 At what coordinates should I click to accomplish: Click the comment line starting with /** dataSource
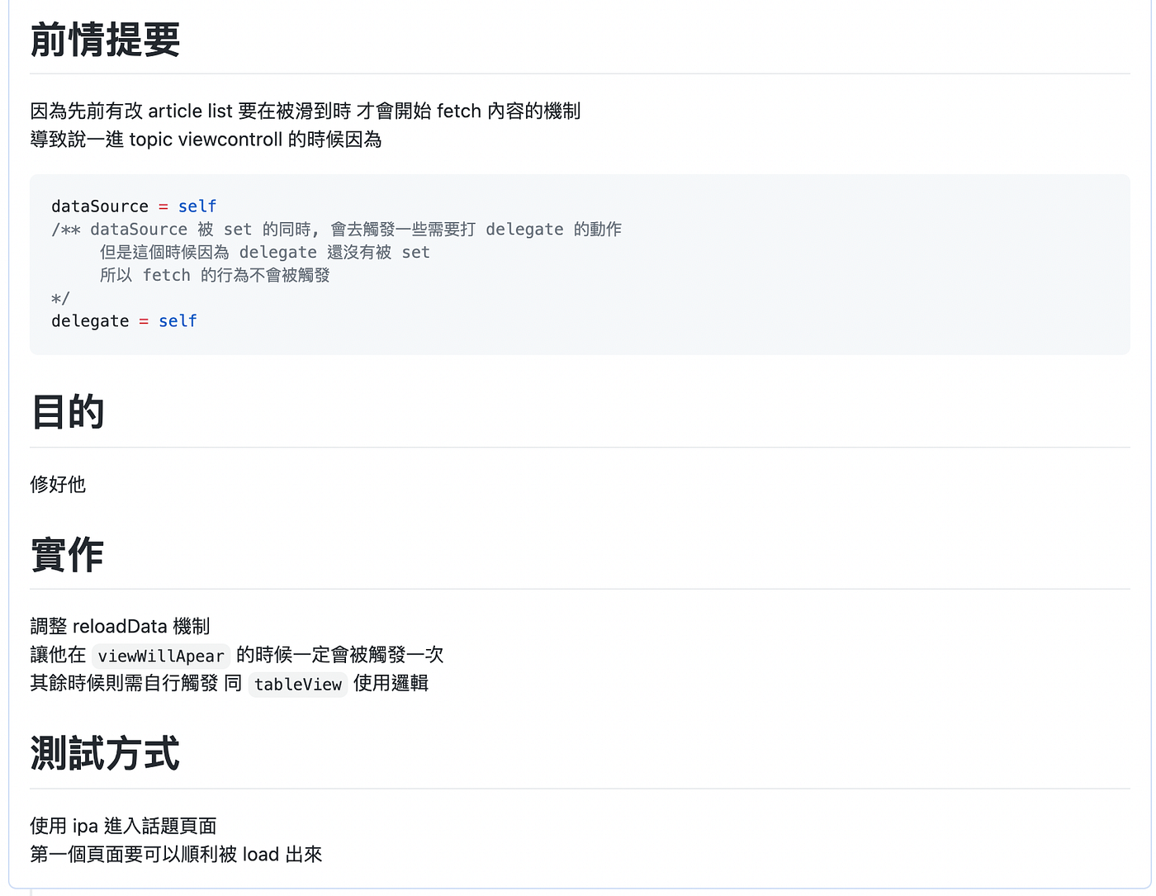(337, 229)
